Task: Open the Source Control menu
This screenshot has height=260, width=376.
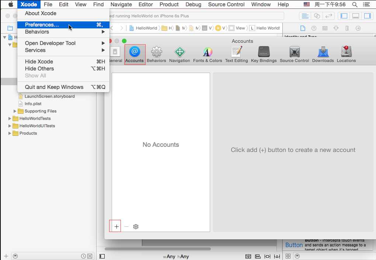Action: (x=226, y=4)
